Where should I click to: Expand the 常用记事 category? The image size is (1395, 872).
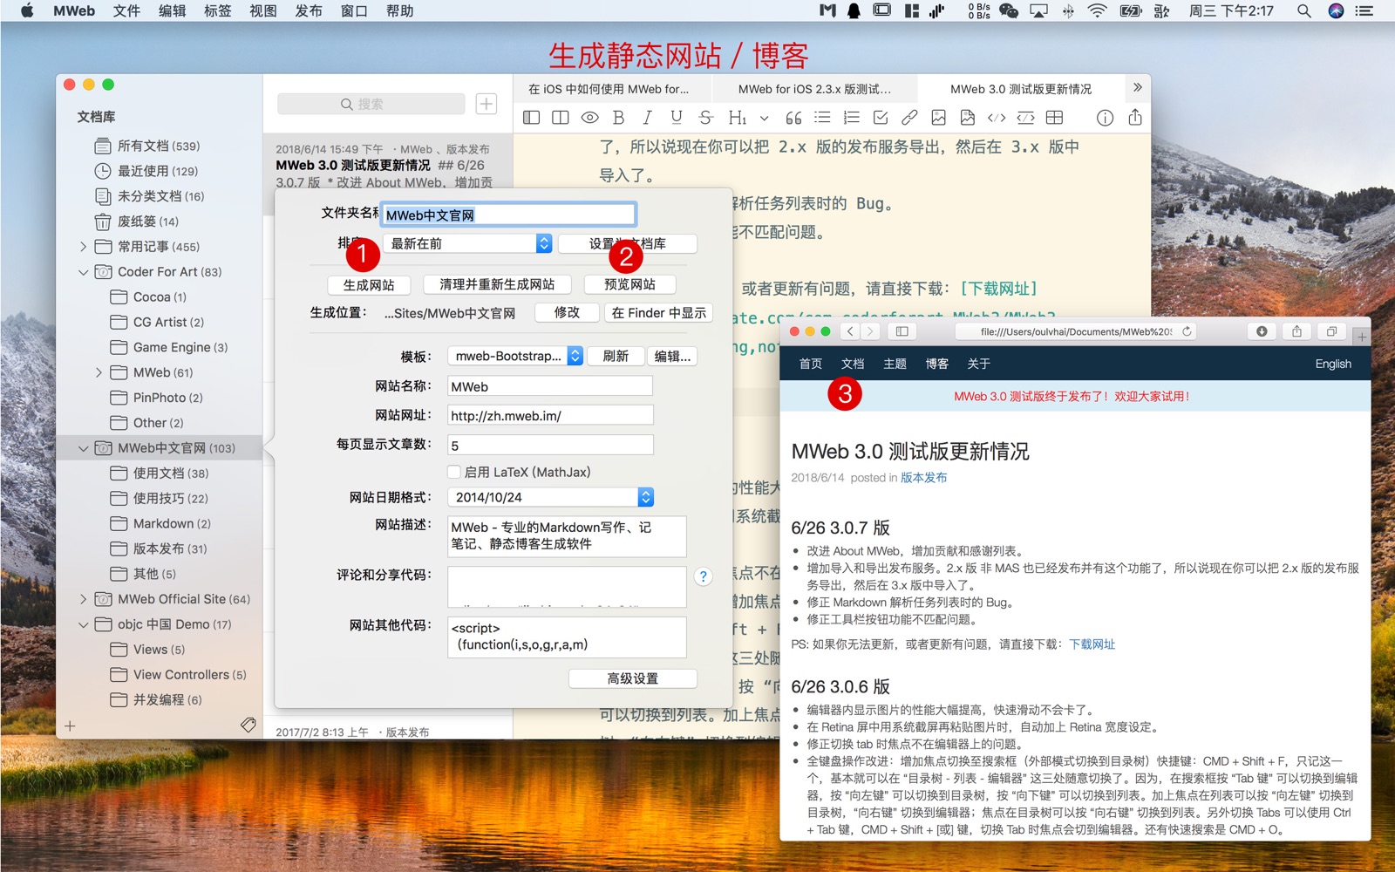pos(83,247)
